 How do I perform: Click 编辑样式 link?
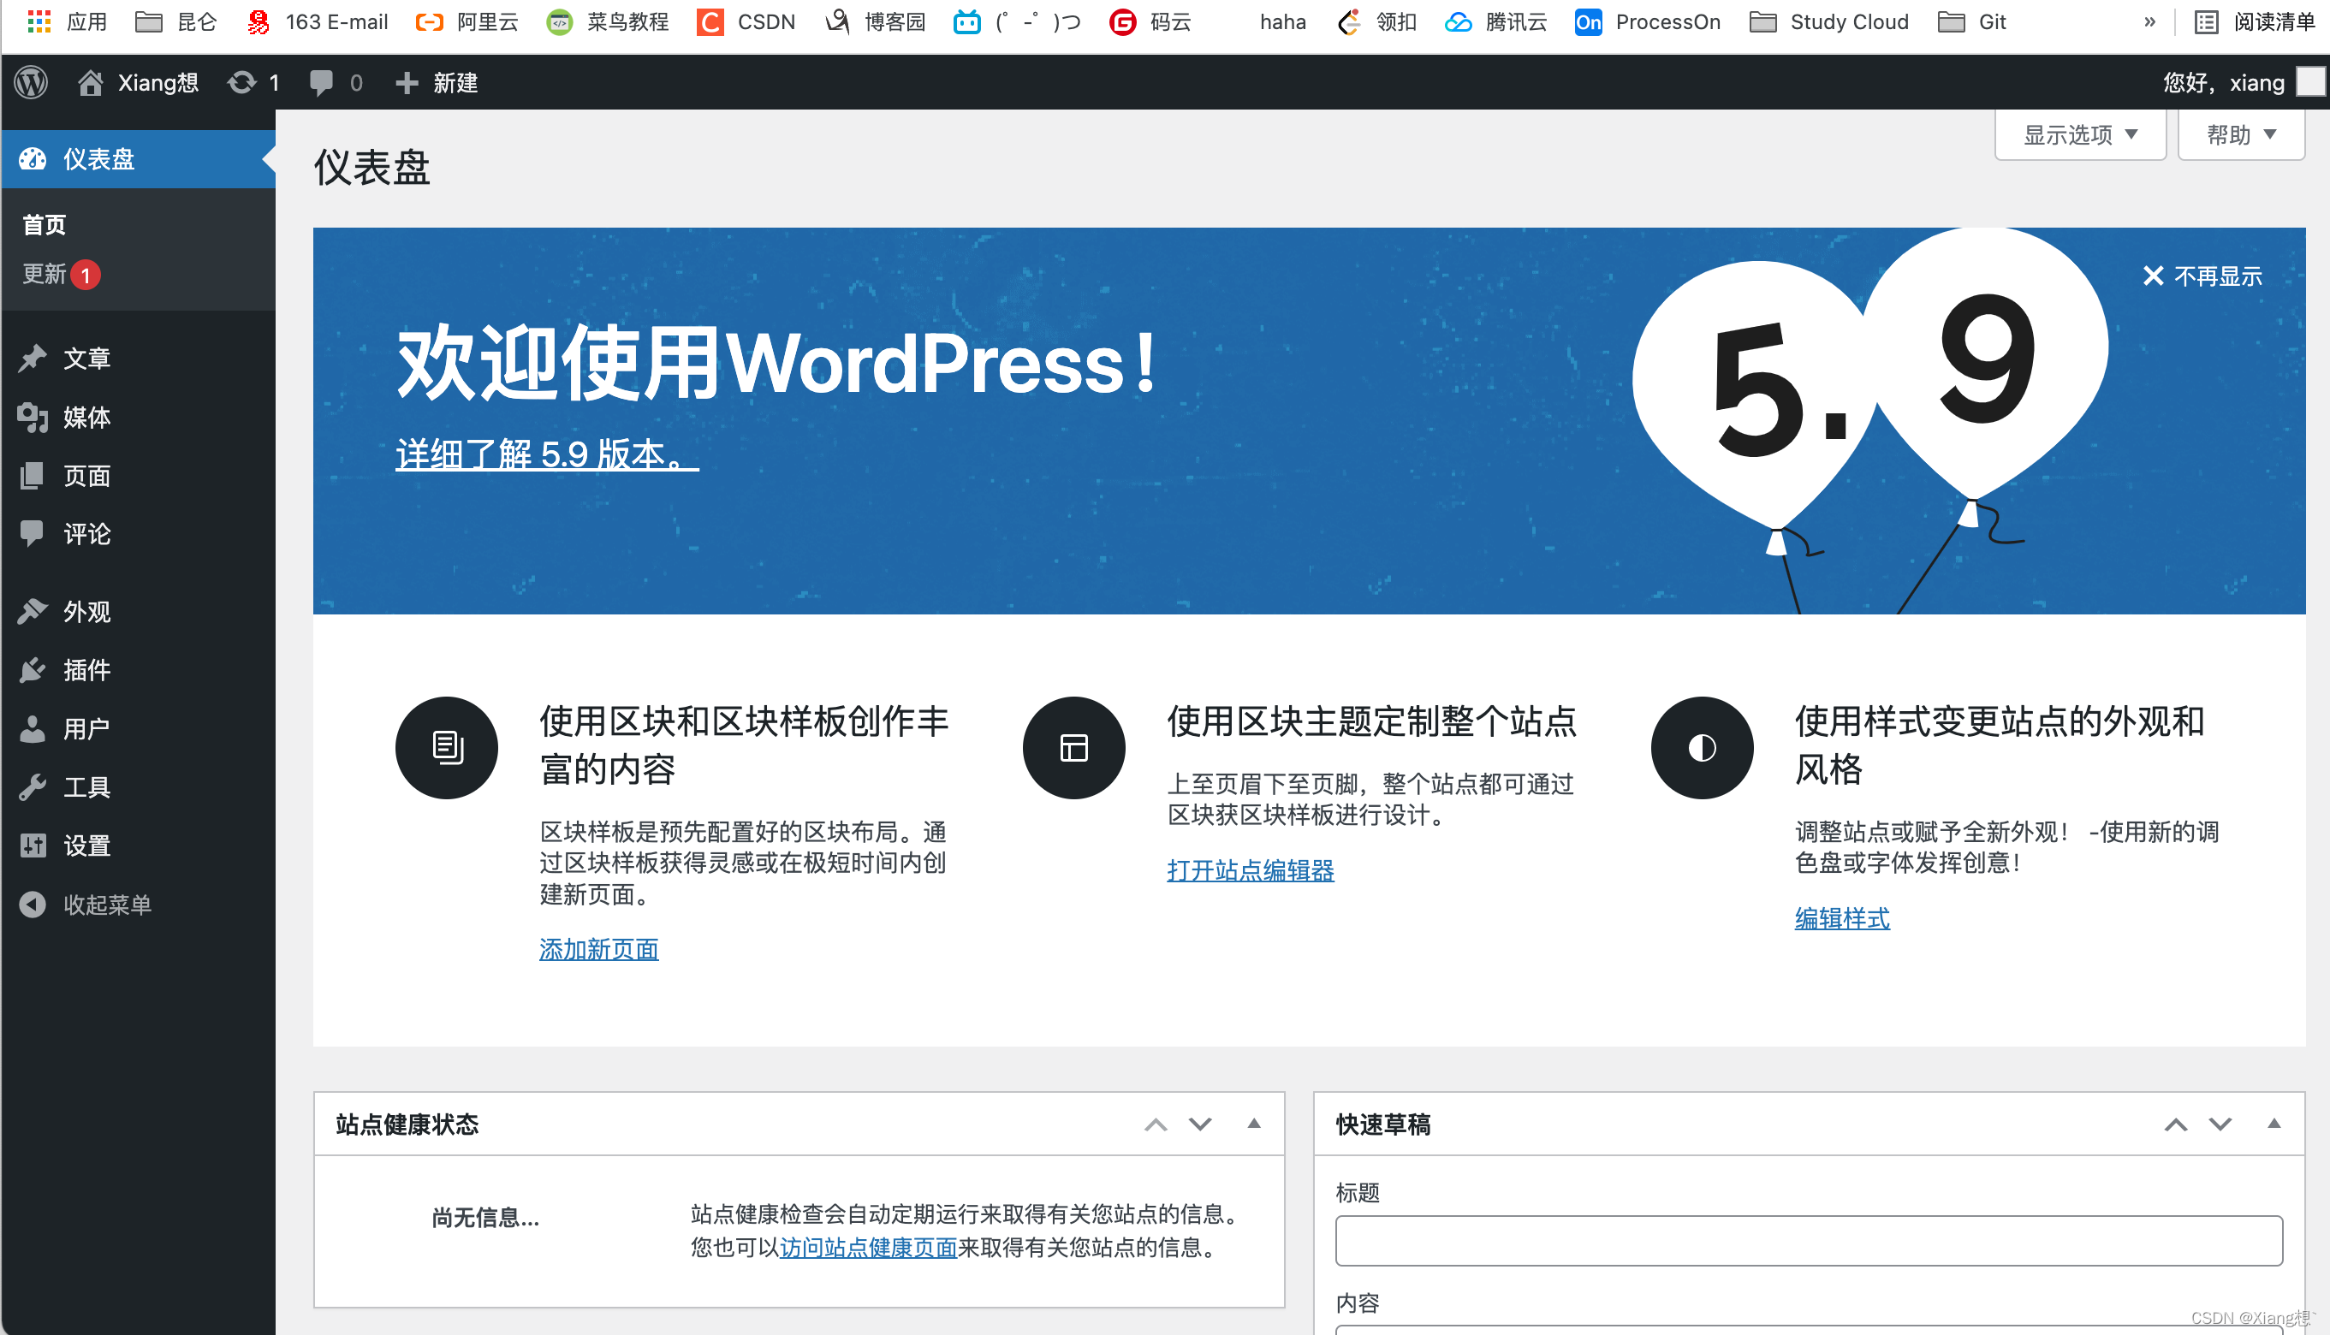click(x=1841, y=917)
